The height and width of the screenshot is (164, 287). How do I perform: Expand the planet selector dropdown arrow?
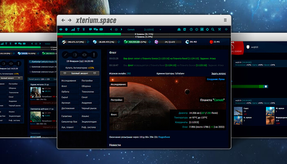click(x=160, y=30)
